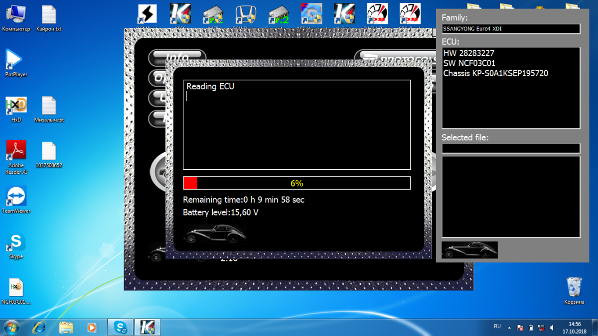The image size is (598, 336).
Task: Launch Adobe Reader XI shortcut
Action: 16,157
